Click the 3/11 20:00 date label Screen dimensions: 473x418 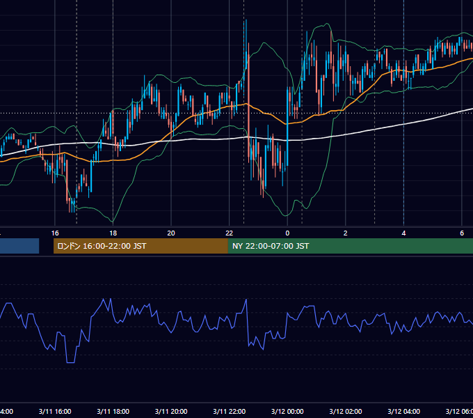click(171, 411)
